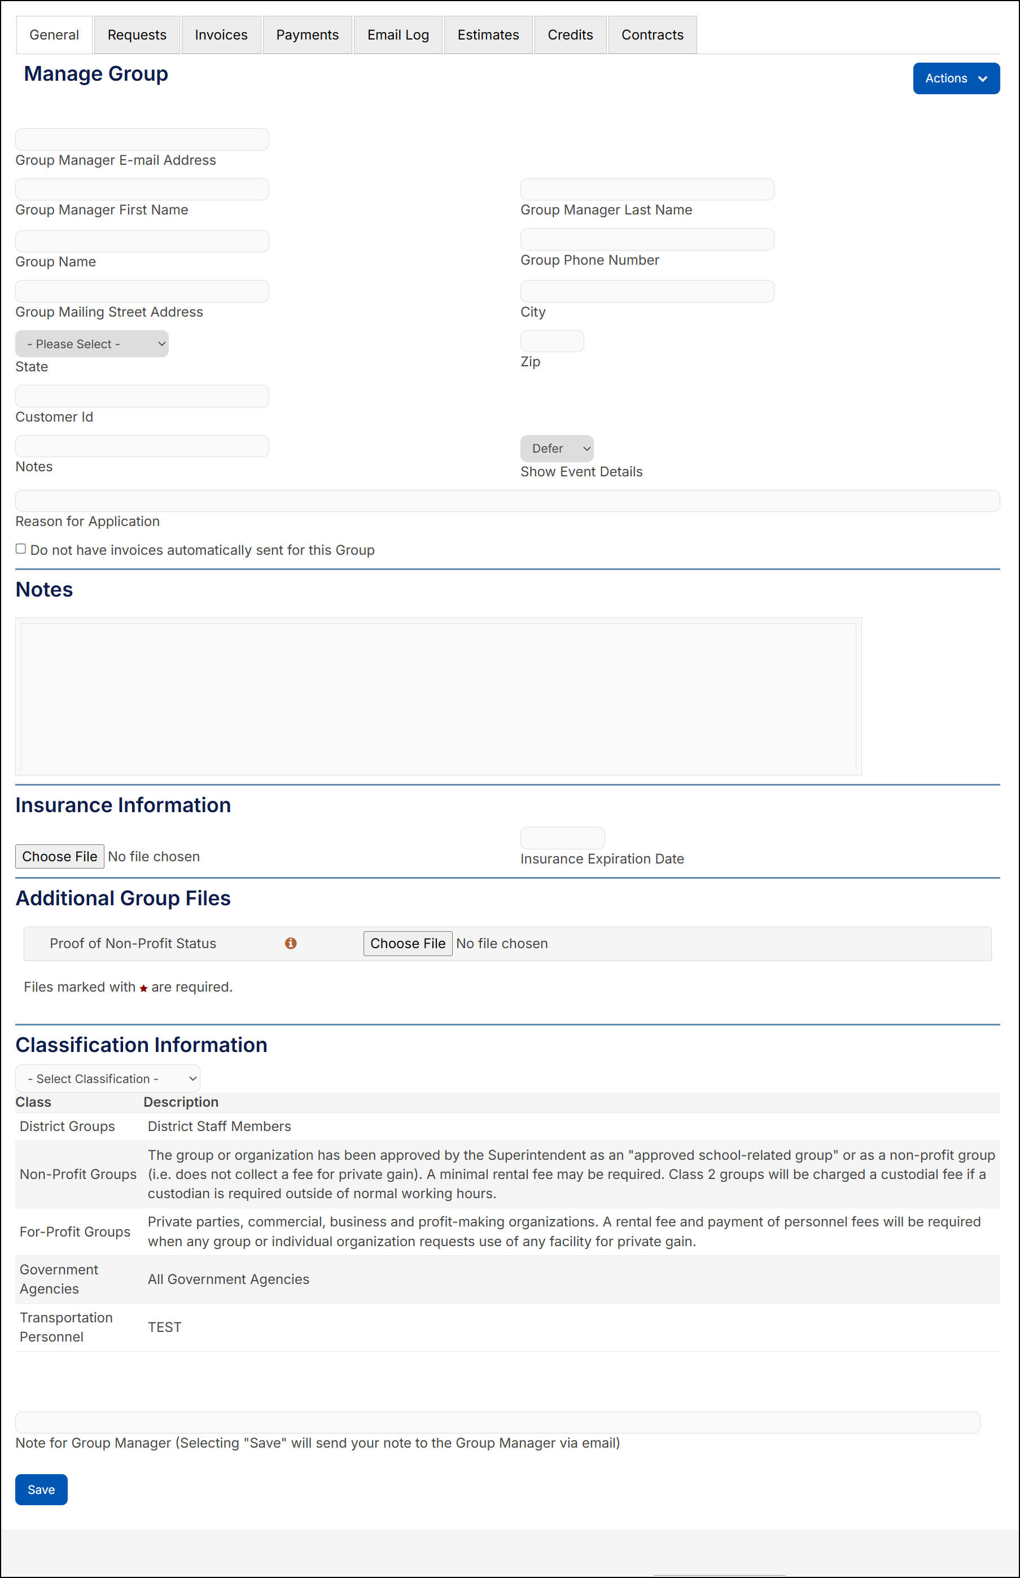Screen dimensions: 1020x1578
Task: Focus the Group Manager E-mail Address field
Action: click(142, 139)
